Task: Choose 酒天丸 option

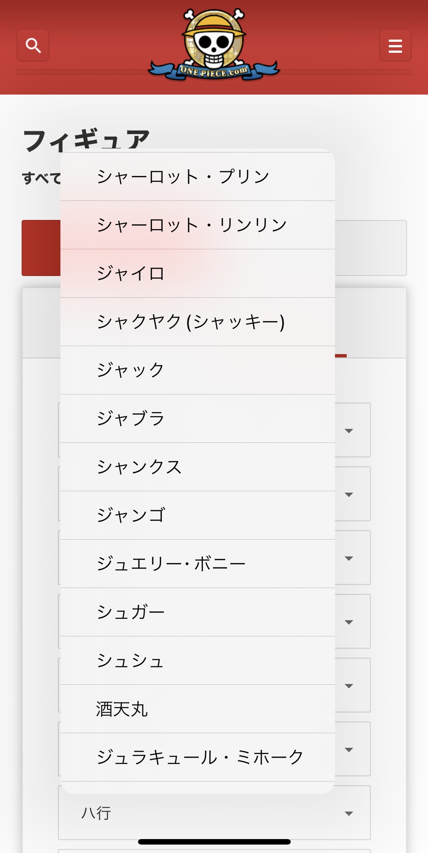Action: (198, 709)
